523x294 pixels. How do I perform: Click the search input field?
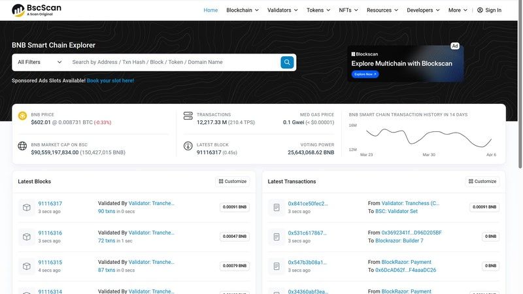[x=173, y=62]
